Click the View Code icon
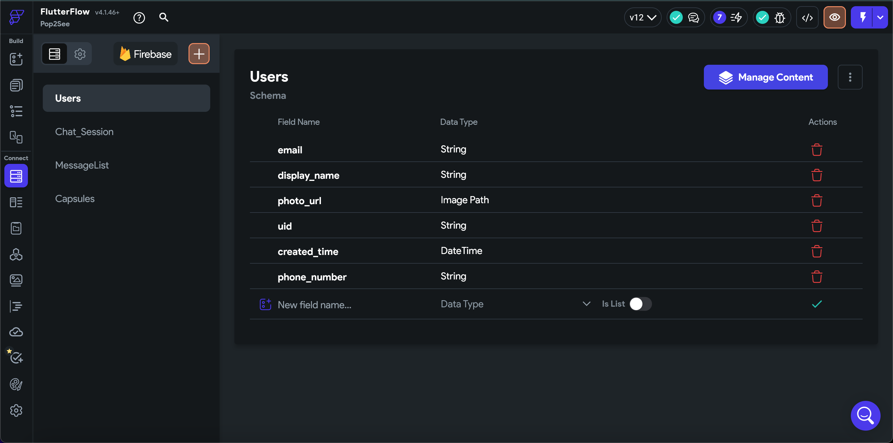 (807, 18)
